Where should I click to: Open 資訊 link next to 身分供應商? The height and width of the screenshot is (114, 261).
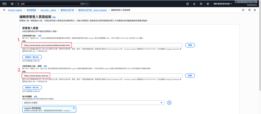coord(36,96)
